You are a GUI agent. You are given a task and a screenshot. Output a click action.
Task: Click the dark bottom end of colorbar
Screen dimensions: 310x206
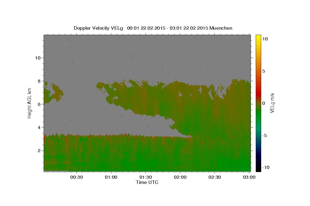pyautogui.click(x=258, y=169)
